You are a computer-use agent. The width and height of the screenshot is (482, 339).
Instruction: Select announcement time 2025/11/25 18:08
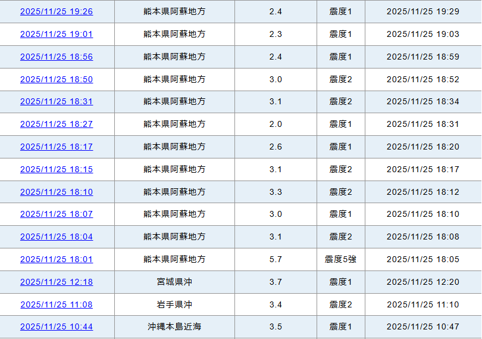pos(423,237)
